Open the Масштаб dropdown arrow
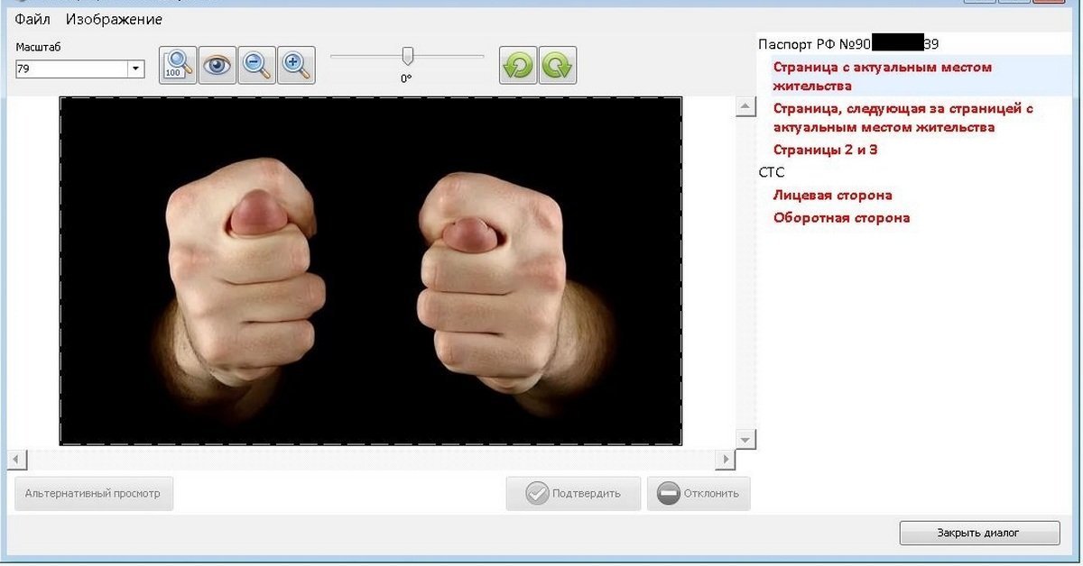The image size is (1083, 566). pyautogui.click(x=135, y=69)
